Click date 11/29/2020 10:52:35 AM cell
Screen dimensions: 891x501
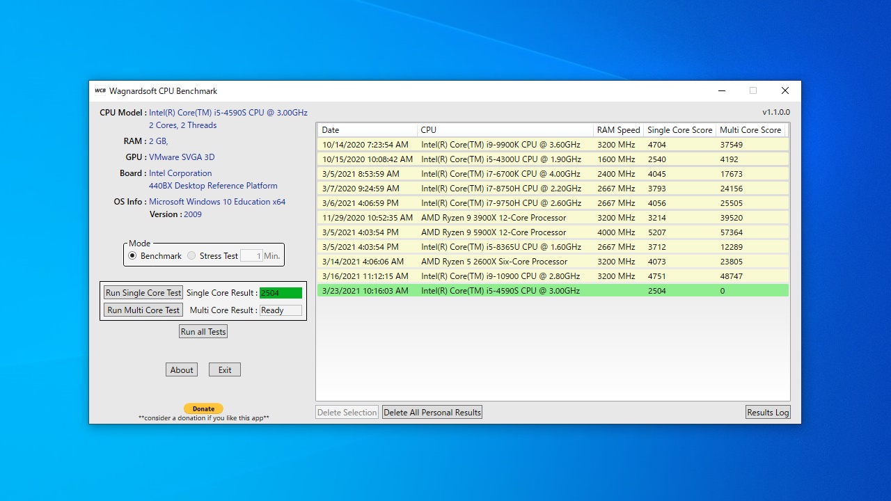pos(368,218)
